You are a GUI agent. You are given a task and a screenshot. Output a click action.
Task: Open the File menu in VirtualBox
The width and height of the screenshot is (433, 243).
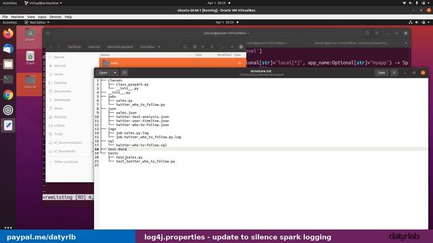click(x=5, y=17)
